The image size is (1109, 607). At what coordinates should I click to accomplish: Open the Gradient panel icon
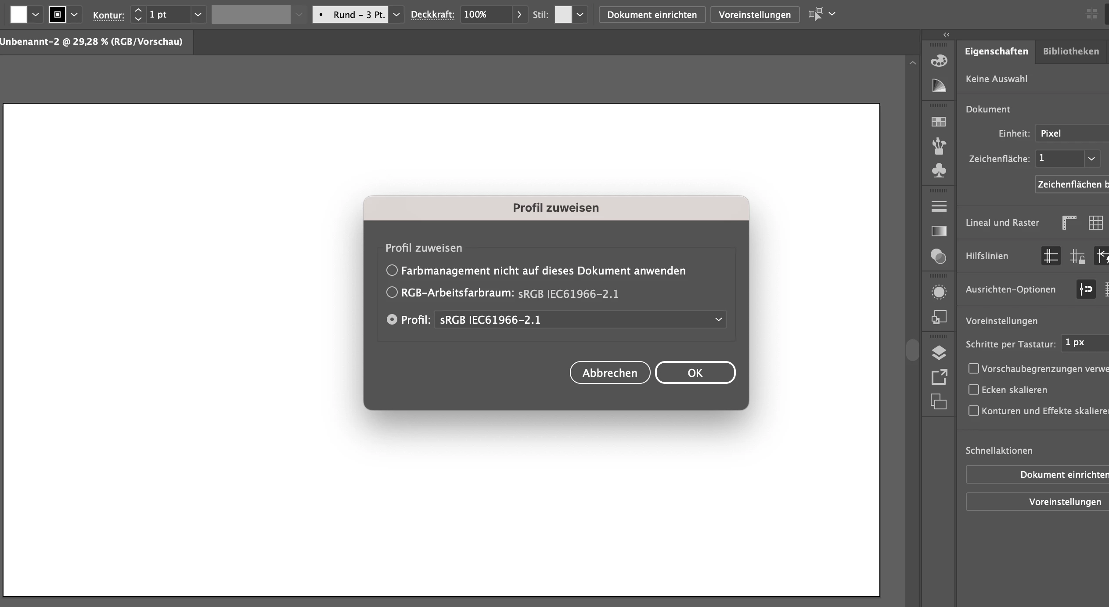939,231
